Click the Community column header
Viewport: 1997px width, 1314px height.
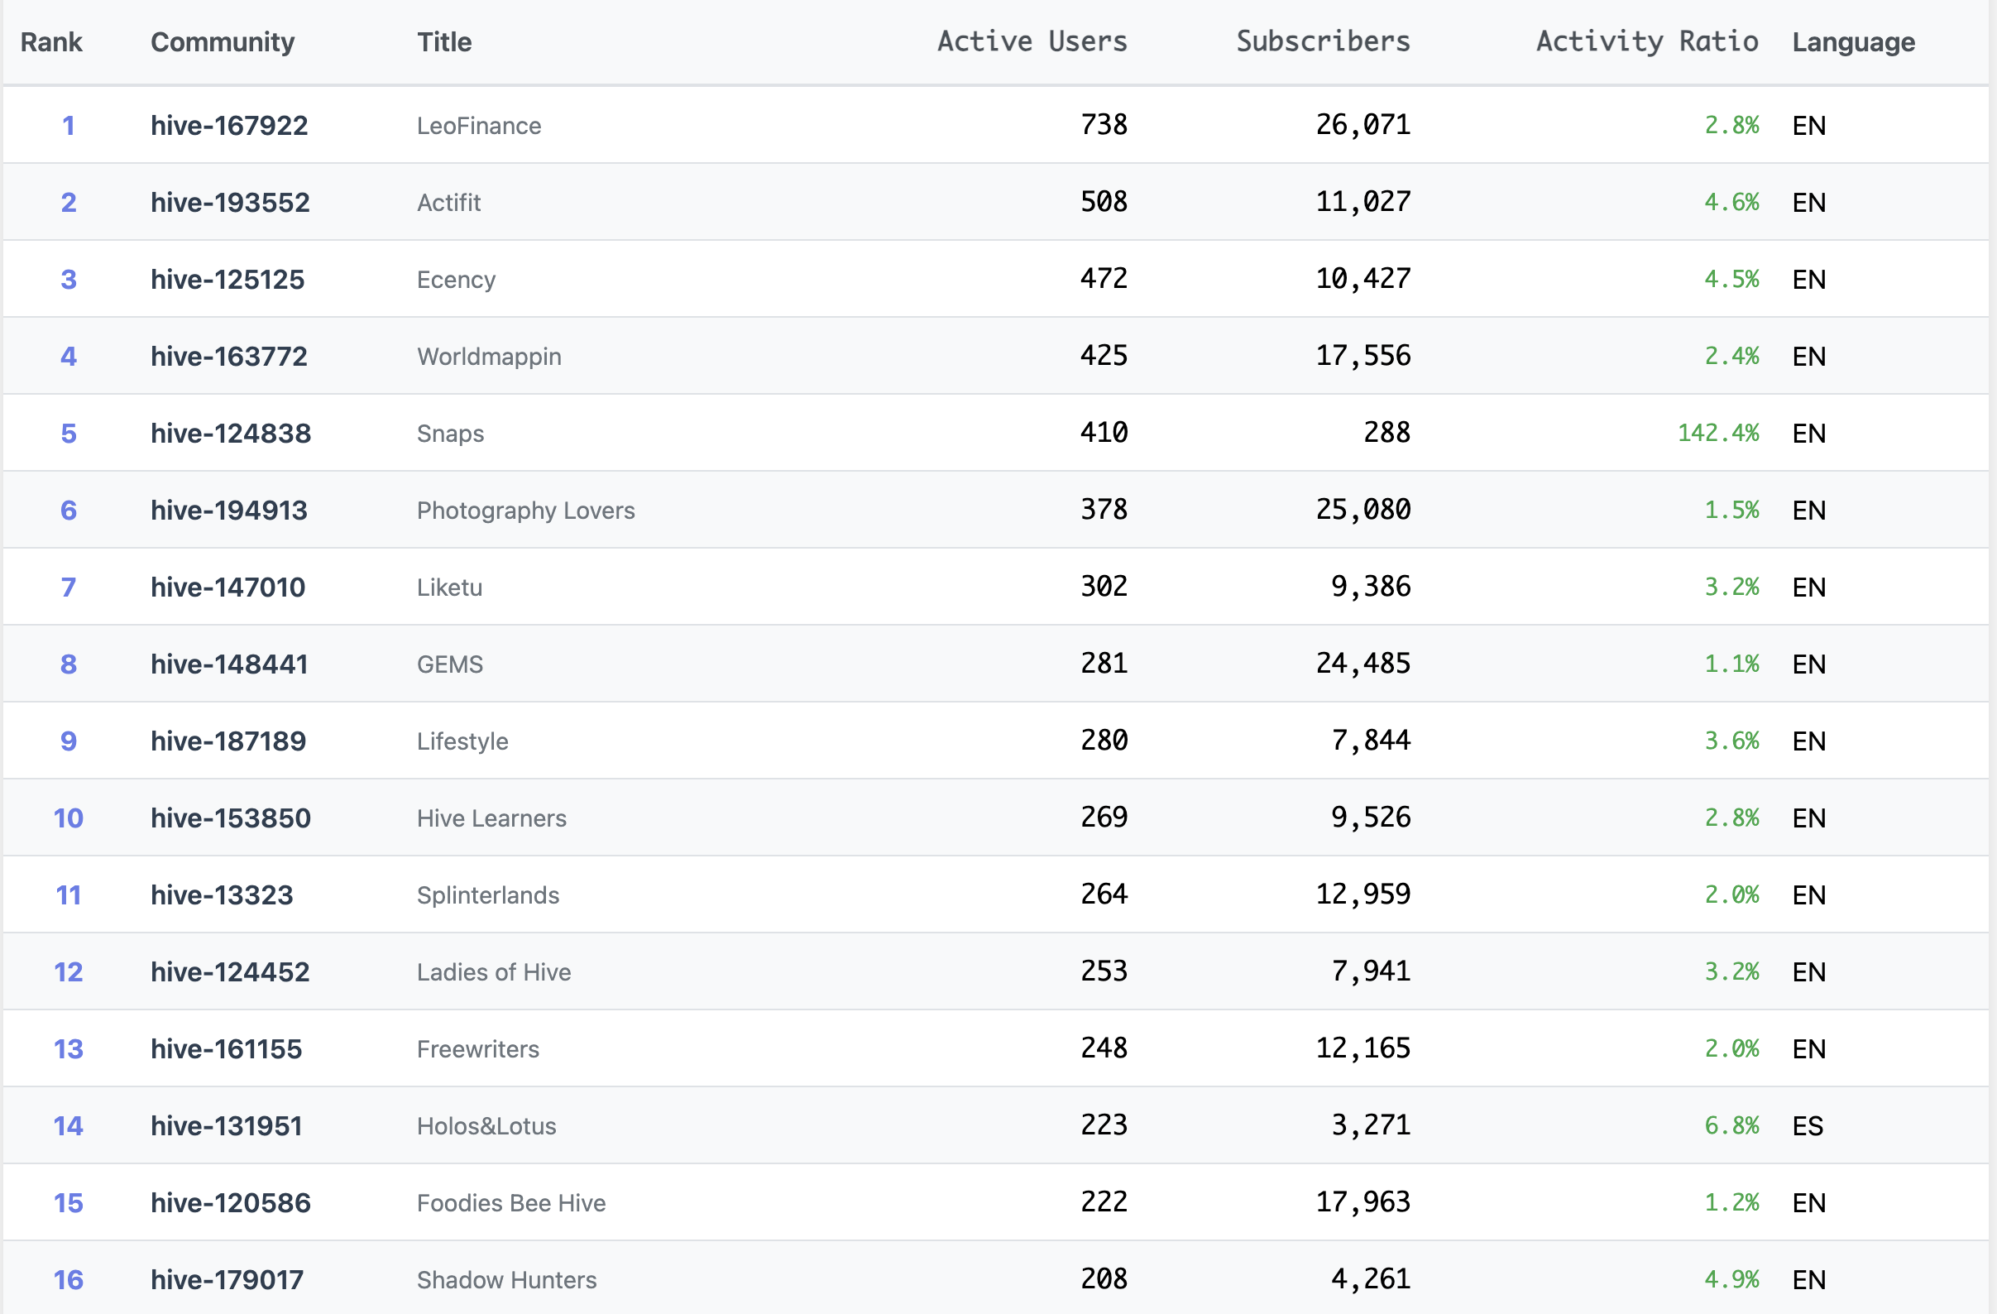click(223, 42)
